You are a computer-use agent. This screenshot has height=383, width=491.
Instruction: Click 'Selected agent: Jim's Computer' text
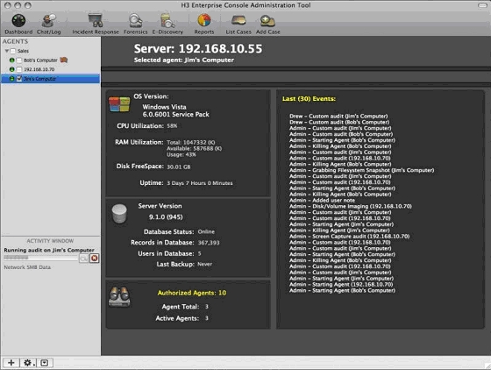(184, 60)
